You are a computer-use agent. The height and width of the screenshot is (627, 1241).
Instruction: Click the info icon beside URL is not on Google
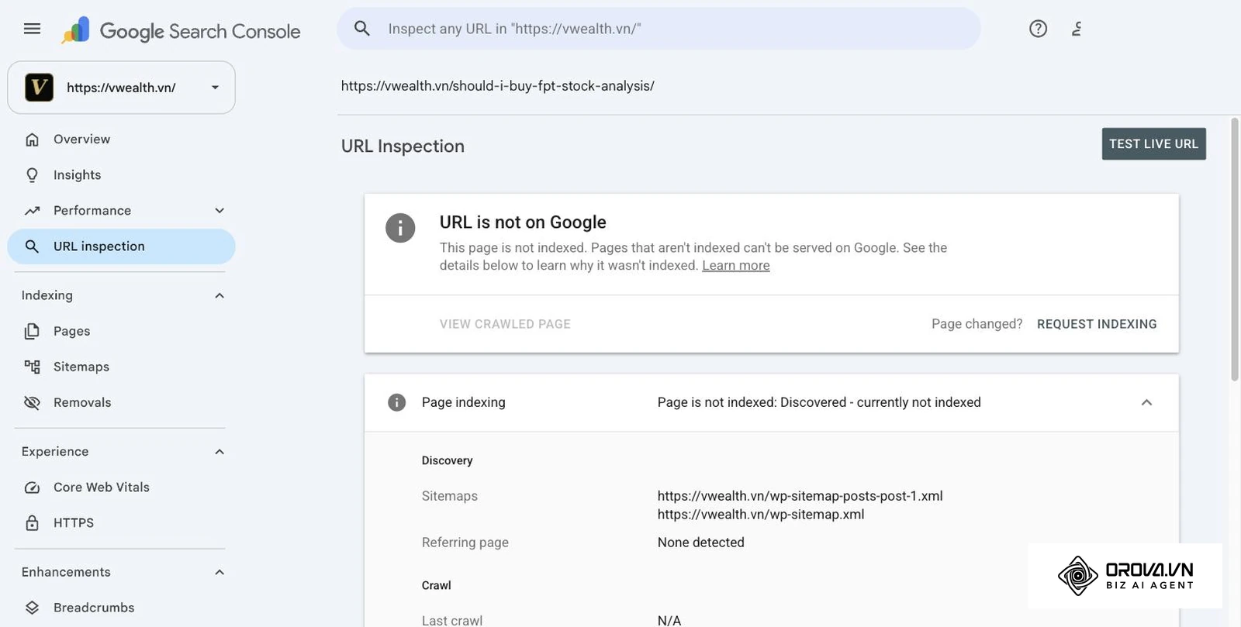(400, 228)
